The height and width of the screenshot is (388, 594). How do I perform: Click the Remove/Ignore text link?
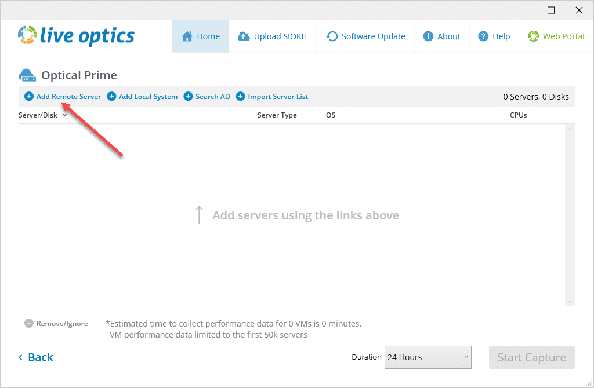[x=62, y=324]
